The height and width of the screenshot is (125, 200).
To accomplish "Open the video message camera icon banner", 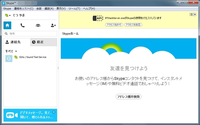I will tap(12, 115).
